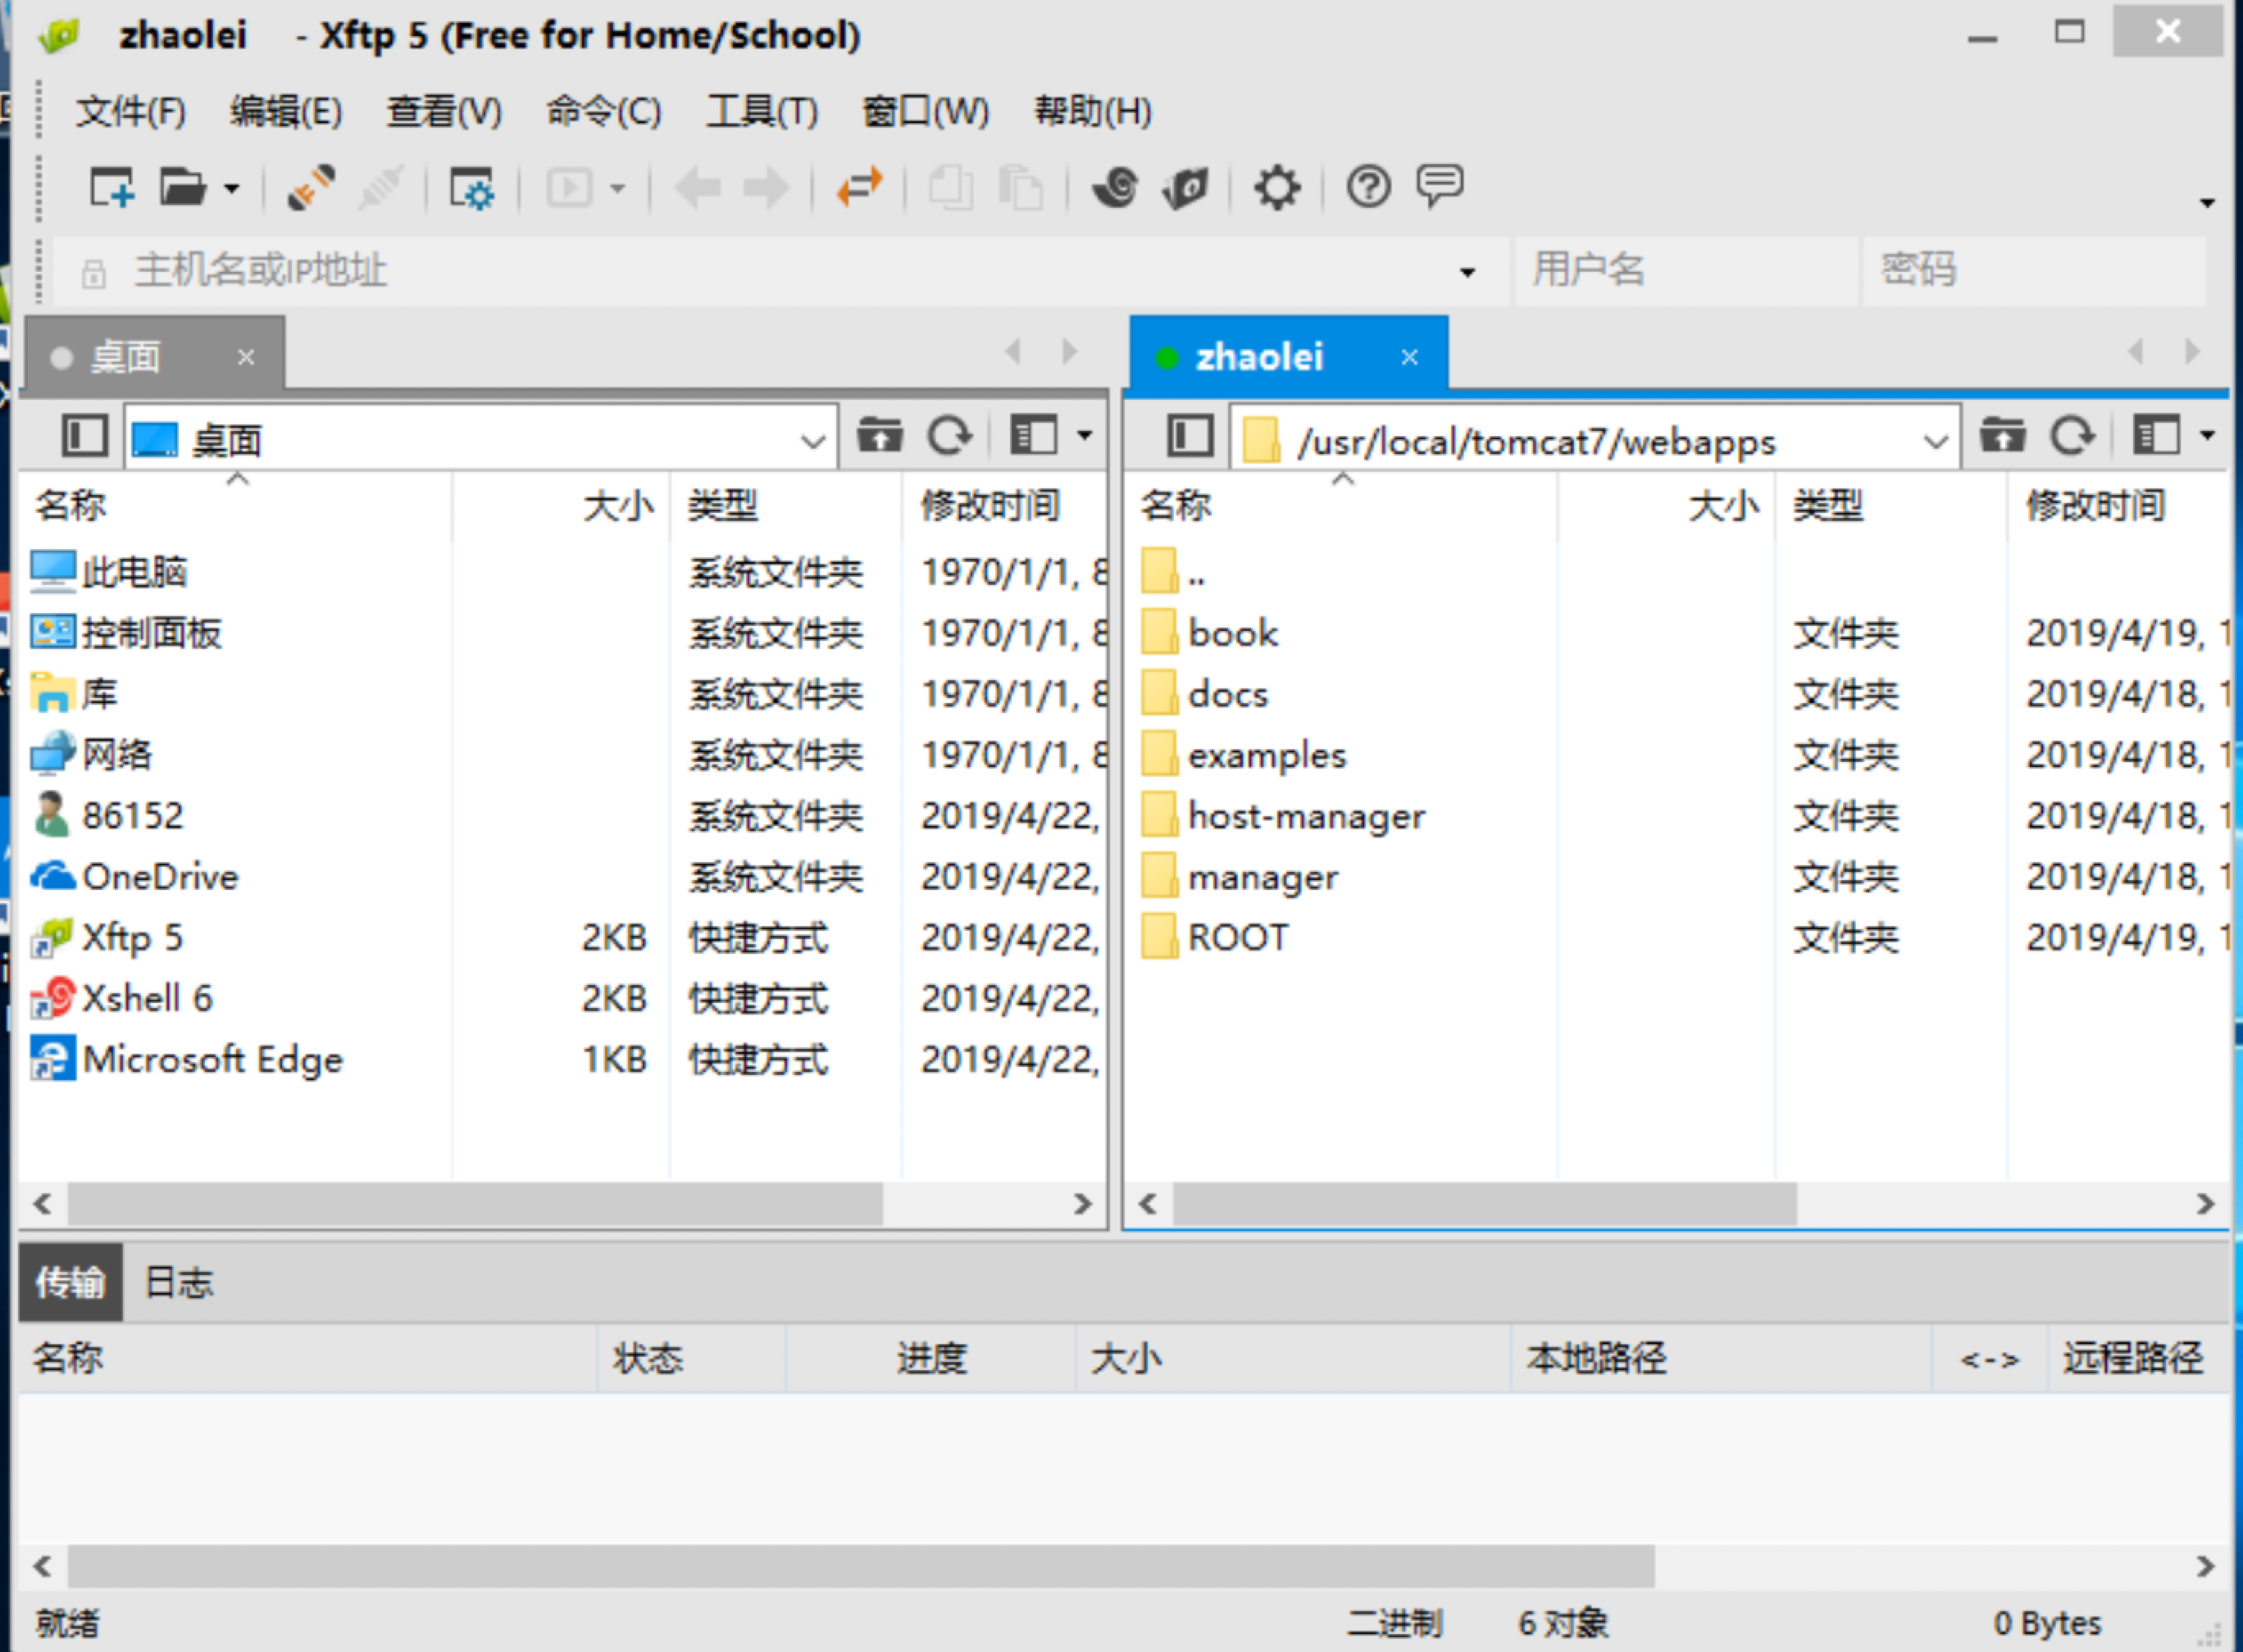The height and width of the screenshot is (1652, 2243).
Task: Expand the local 桌面 path dropdown
Action: coord(812,440)
